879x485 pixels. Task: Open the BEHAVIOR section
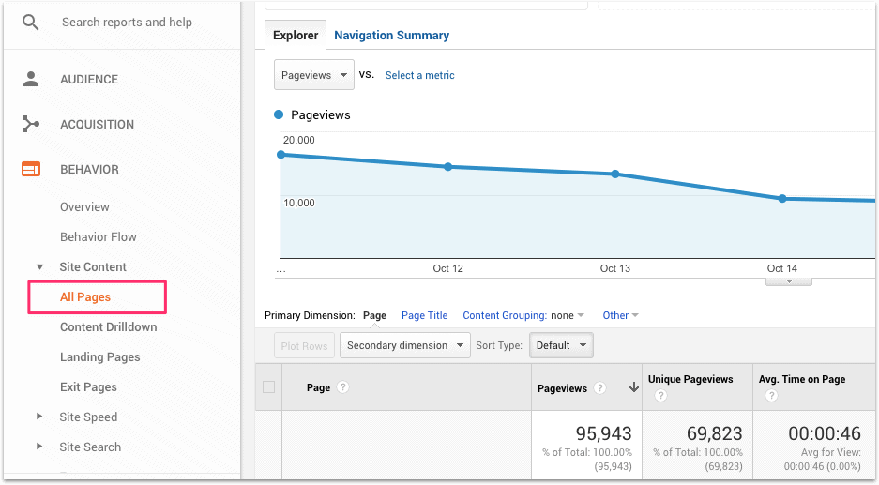[90, 170]
